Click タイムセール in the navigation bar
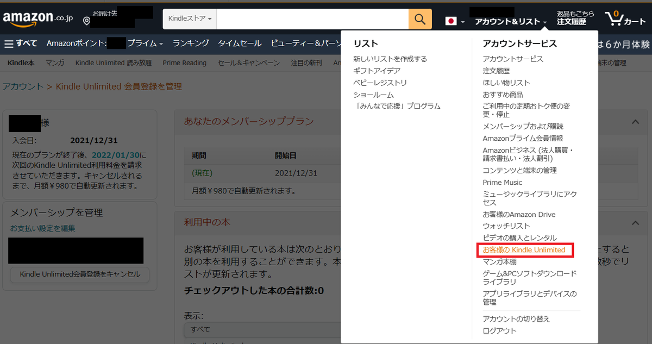 coord(240,43)
